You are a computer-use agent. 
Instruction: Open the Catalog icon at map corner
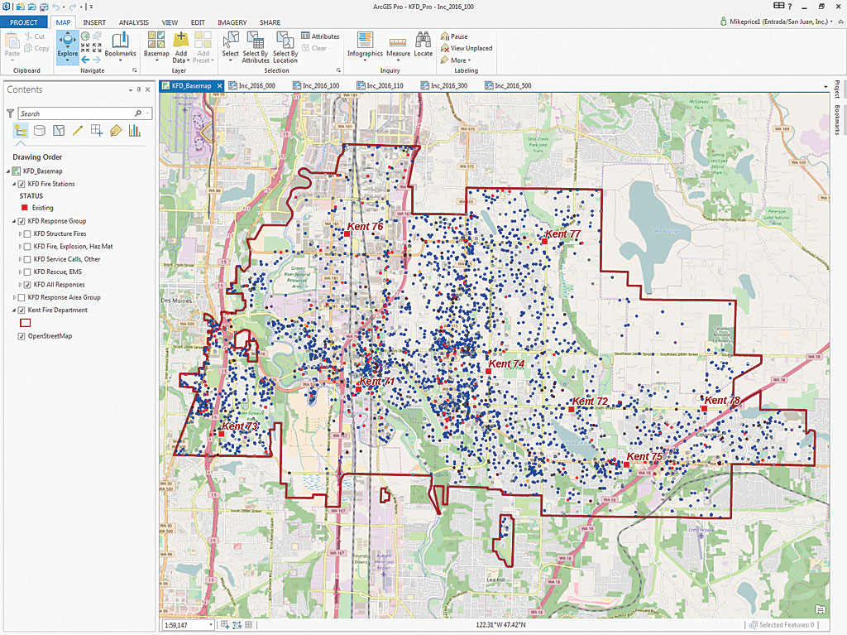pyautogui.click(x=820, y=609)
